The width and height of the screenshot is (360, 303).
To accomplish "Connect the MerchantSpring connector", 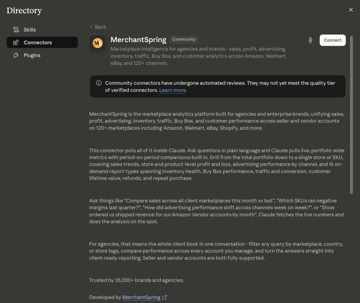I will [333, 40].
